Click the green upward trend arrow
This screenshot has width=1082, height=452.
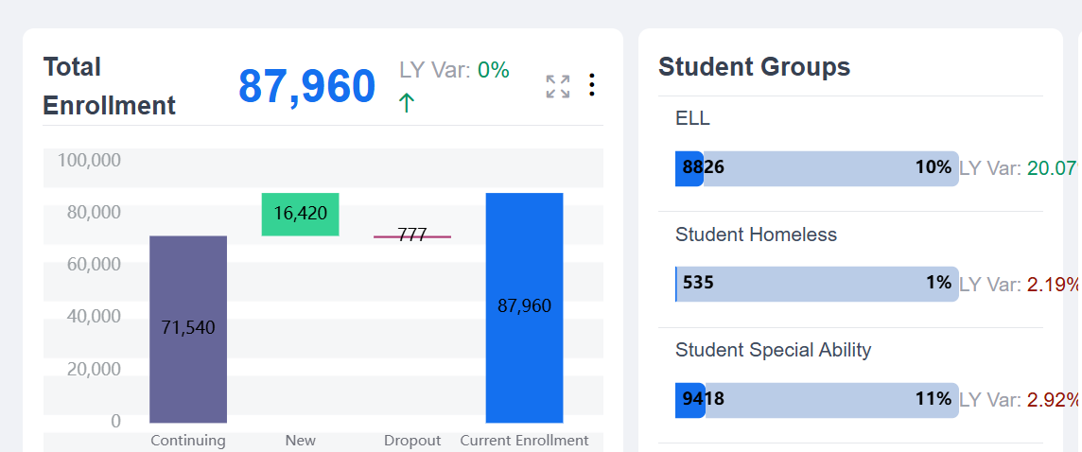(x=407, y=103)
